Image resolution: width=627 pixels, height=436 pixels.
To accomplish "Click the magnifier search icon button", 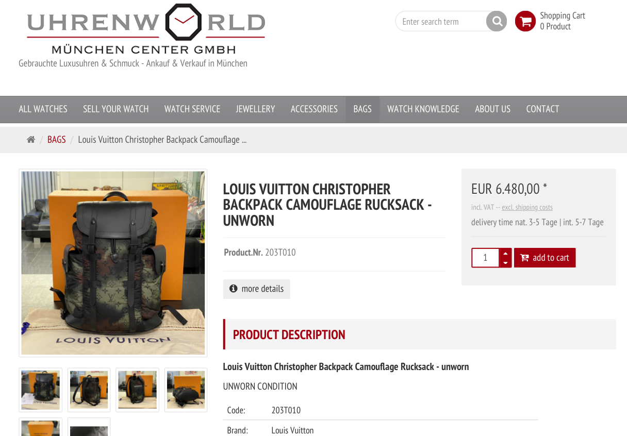I will (497, 21).
